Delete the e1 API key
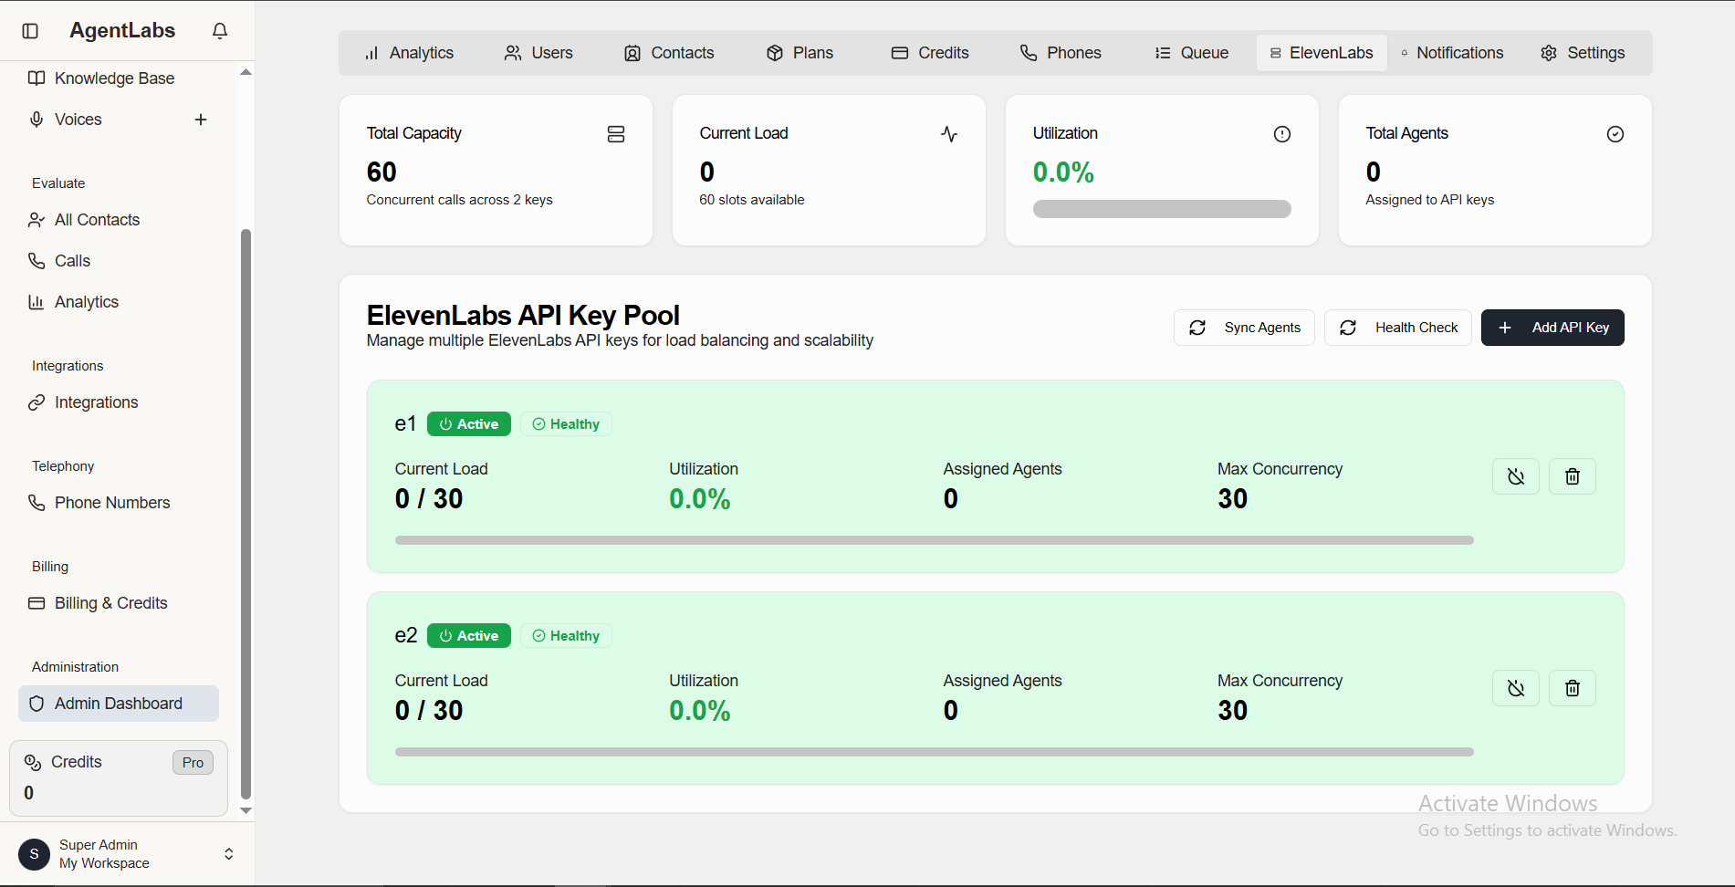The width and height of the screenshot is (1735, 887). [x=1572, y=475]
